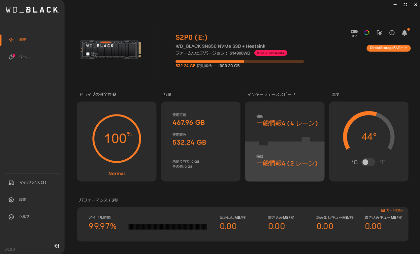The image size is (420, 254).
Task: Click チャートを表示 show chart link
Action: pos(395,210)
